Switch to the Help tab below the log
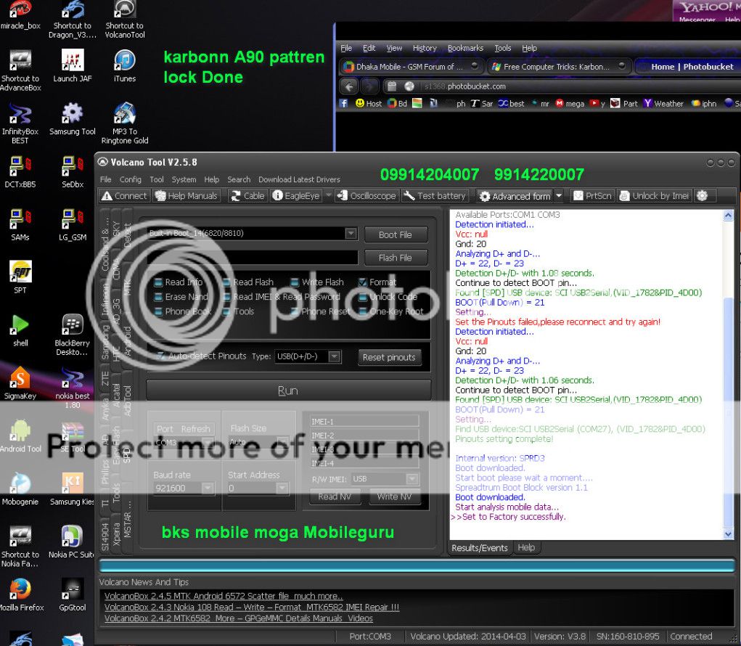741x646 pixels. [x=526, y=547]
